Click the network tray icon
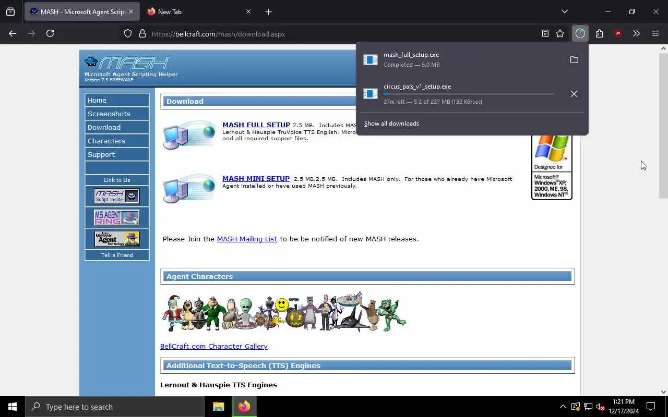The image size is (668, 417). 588,407
